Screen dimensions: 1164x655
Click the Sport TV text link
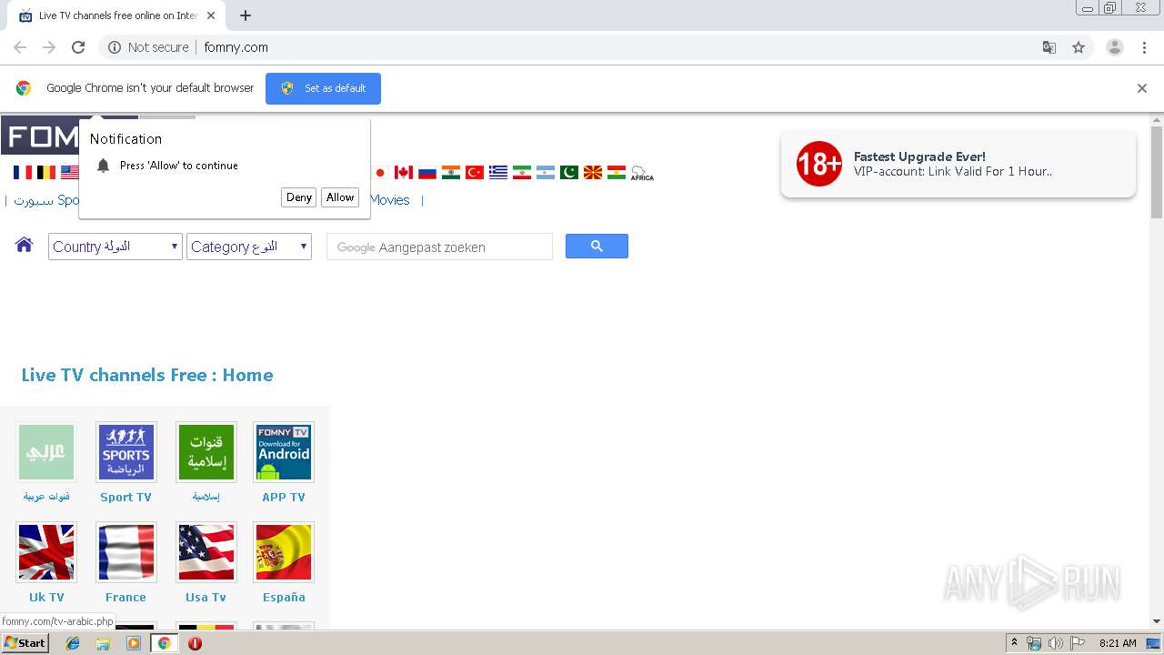click(x=125, y=498)
